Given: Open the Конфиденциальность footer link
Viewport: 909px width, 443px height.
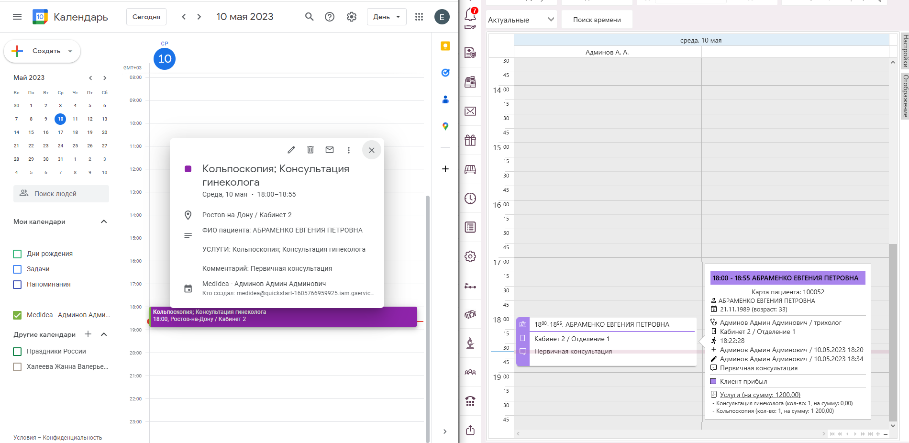Looking at the screenshot, I should 72,438.
